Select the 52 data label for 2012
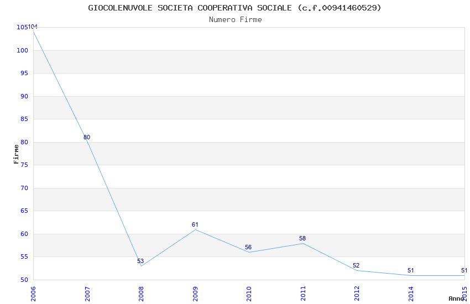Image resolution: width=470 pixels, height=304 pixels. tap(356, 265)
